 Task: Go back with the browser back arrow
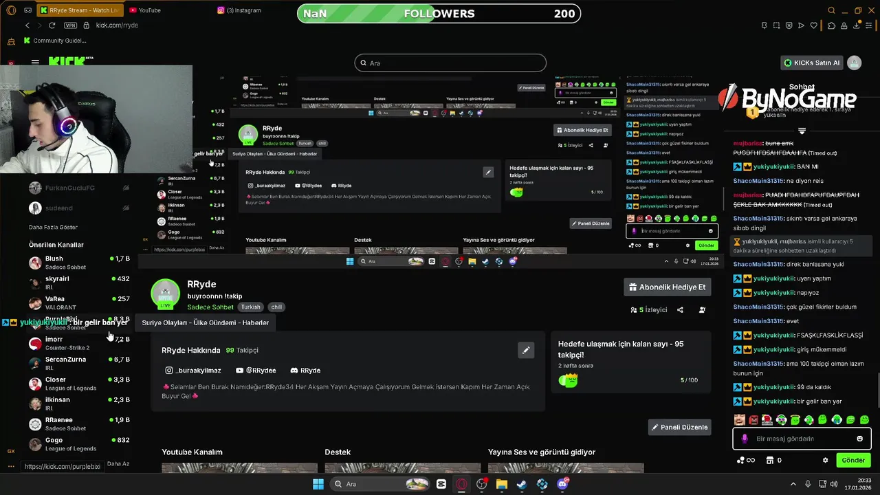pyautogui.click(x=27, y=25)
